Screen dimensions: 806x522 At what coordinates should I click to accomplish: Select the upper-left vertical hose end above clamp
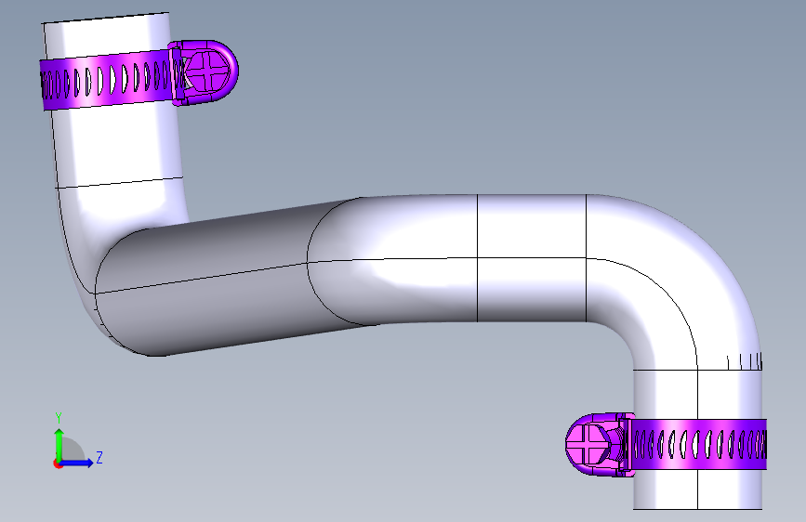(107, 34)
